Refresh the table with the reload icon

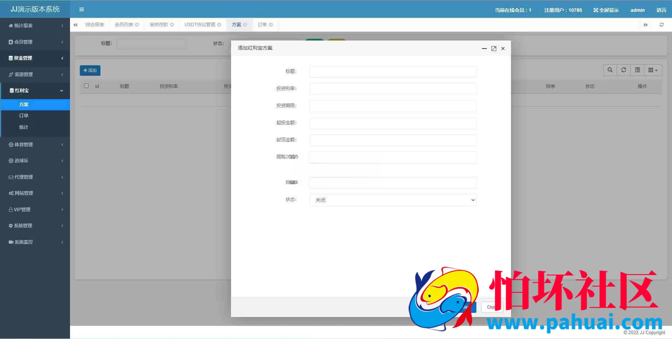pyautogui.click(x=624, y=70)
